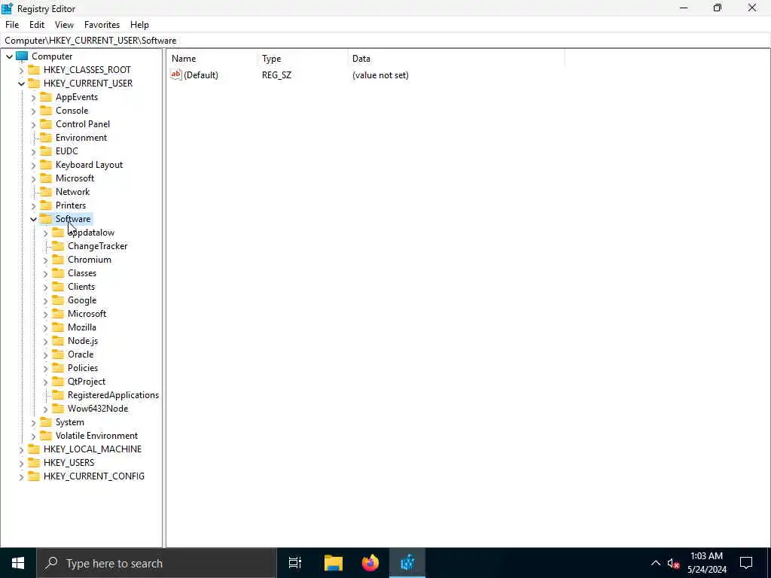The image size is (771, 578).
Task: Collapse HKEY_CURRENT_USER arrow
Action: coord(21,84)
